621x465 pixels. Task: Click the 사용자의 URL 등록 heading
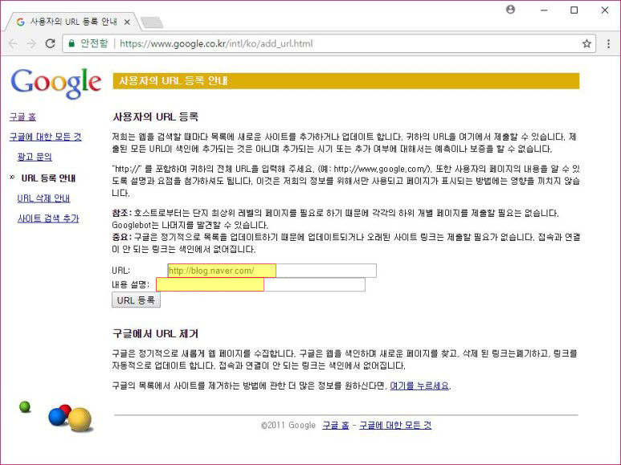pyautogui.click(x=155, y=116)
